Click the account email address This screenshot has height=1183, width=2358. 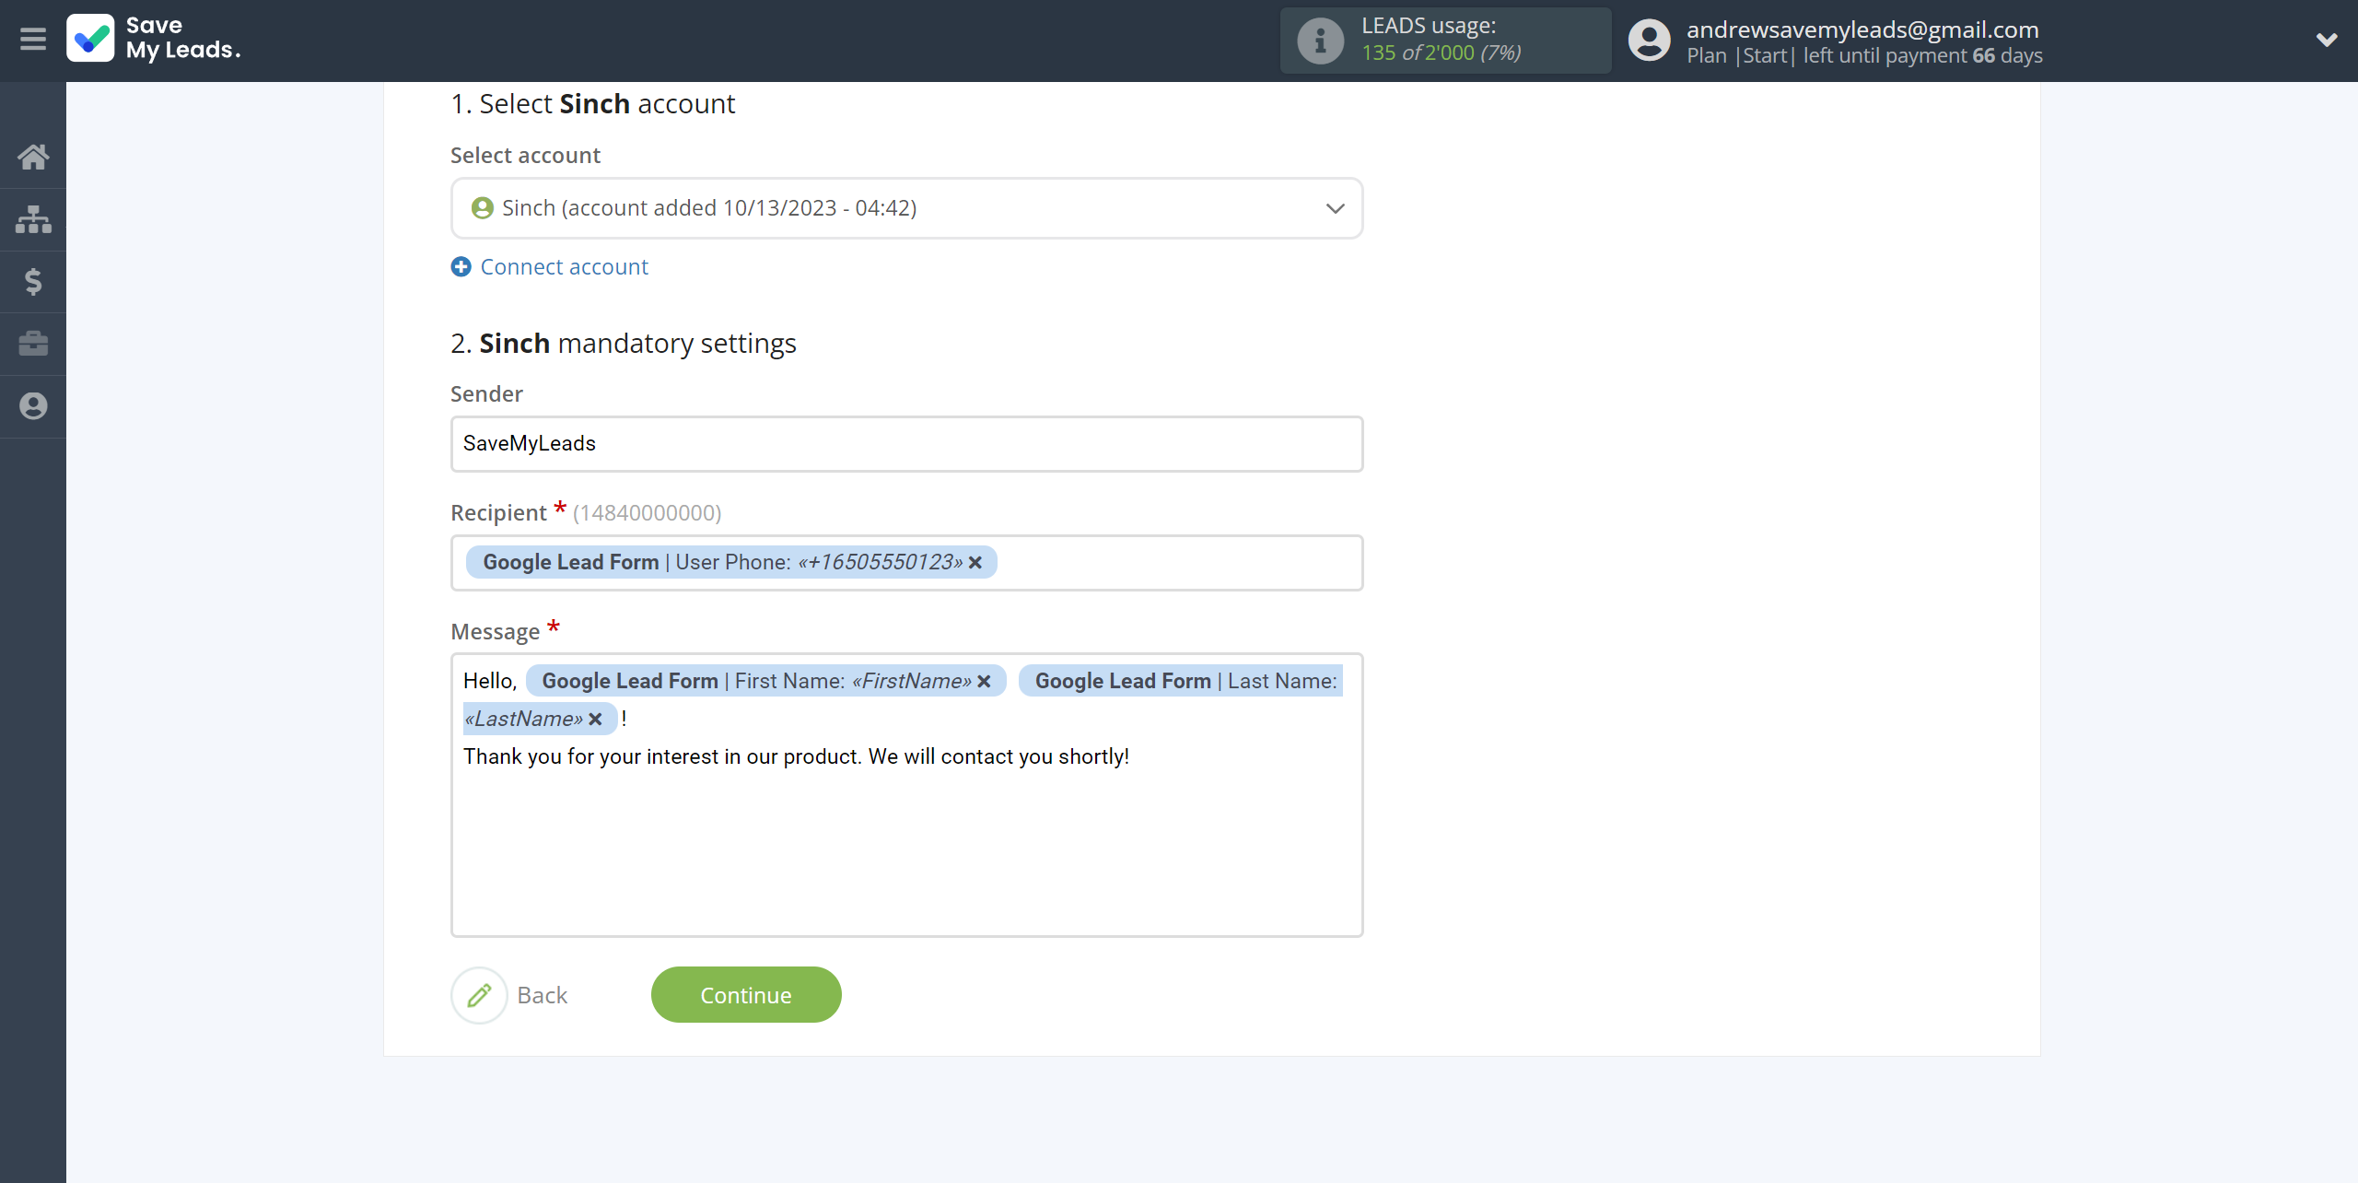pos(1862,29)
